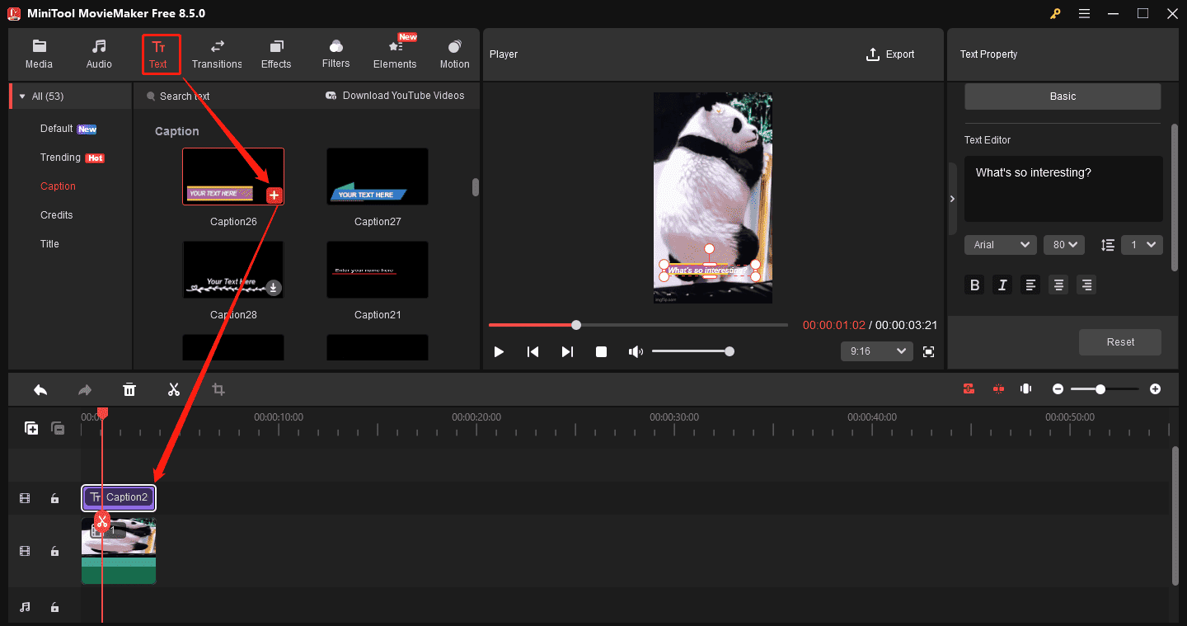Switch to the Transitions tab
1187x626 pixels.
coord(217,54)
